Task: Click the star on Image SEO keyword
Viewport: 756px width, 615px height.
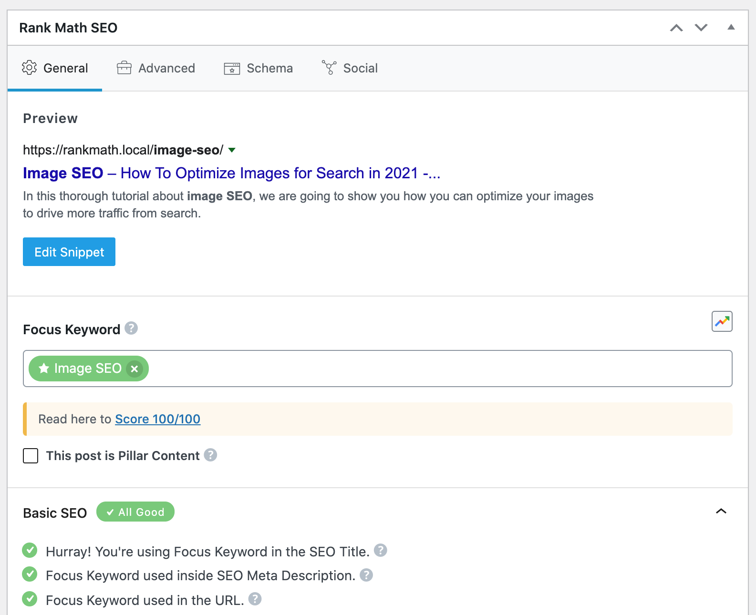Action: tap(44, 368)
